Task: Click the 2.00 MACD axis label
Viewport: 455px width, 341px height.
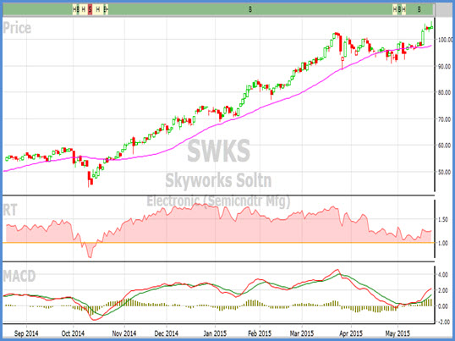Action: coord(442,290)
